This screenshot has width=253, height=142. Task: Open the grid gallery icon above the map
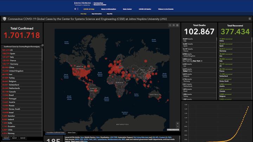coord(177,25)
